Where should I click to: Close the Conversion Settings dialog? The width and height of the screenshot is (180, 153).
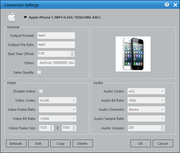tap(175, 5)
